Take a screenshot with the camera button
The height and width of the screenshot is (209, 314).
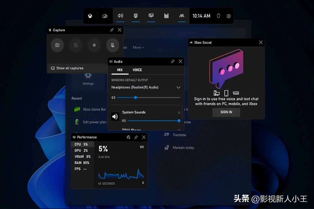57,45
